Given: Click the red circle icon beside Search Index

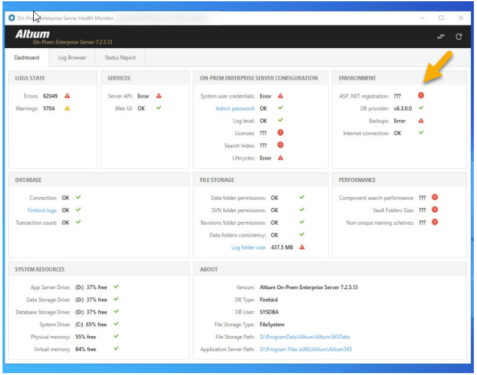Looking at the screenshot, I should tap(280, 145).
